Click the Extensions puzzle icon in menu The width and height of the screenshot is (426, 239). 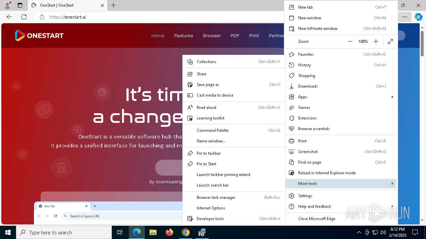292,118
